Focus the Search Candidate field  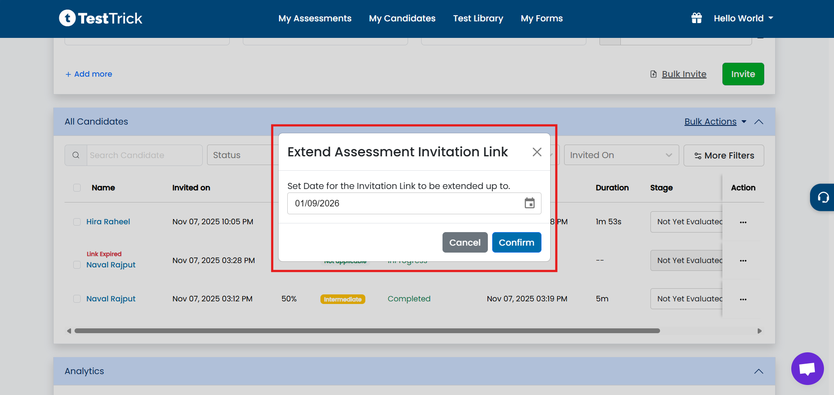(144, 155)
